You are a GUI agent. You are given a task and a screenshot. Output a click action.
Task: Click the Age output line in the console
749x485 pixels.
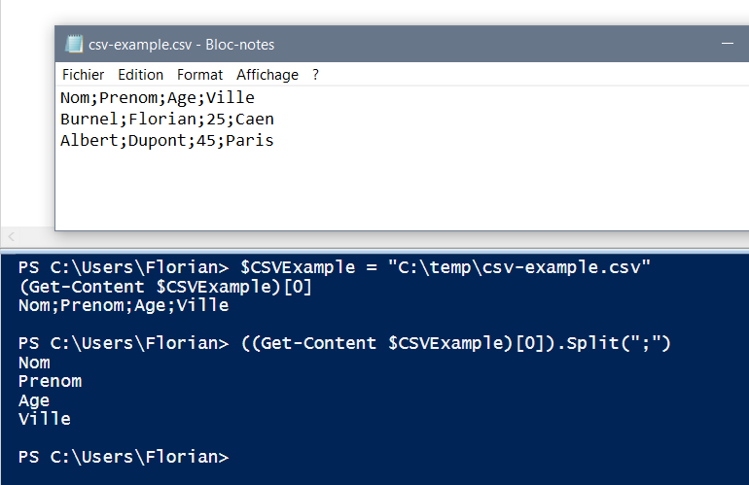[x=34, y=400]
